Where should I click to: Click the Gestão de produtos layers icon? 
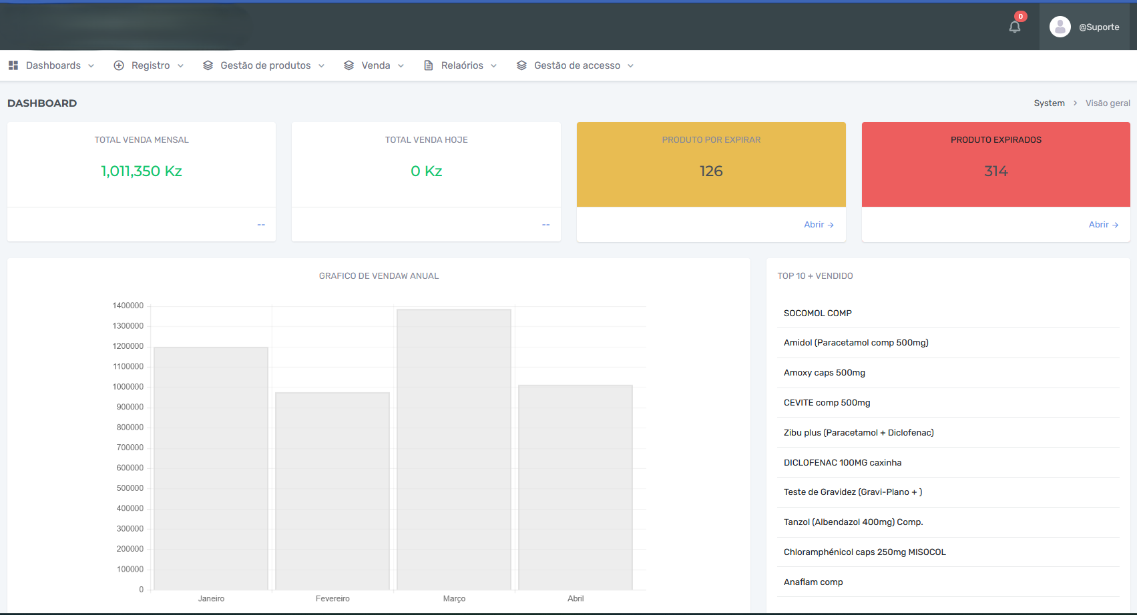click(x=208, y=65)
